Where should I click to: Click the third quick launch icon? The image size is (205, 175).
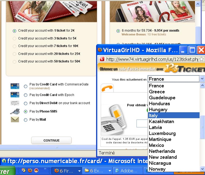tap(36, 170)
